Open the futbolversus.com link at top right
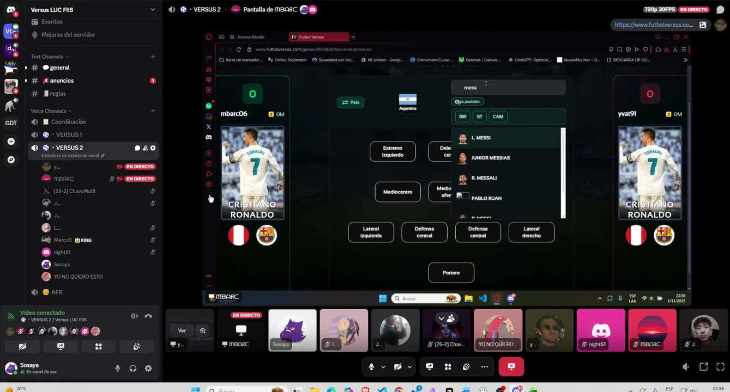The width and height of the screenshot is (730, 392). click(x=654, y=25)
